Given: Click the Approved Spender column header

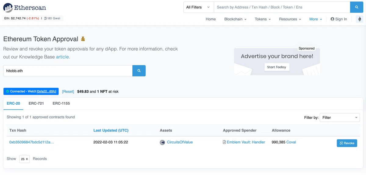Looking at the screenshot, I should click(239, 130).
